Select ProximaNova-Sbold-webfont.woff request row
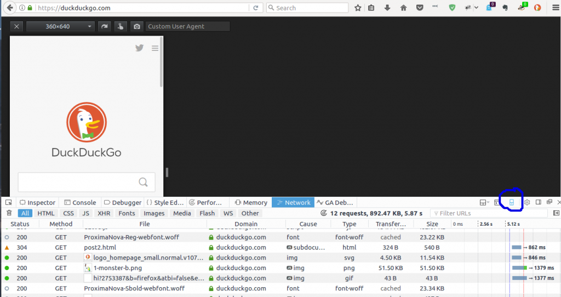The height and width of the screenshot is (297, 561). (280, 288)
